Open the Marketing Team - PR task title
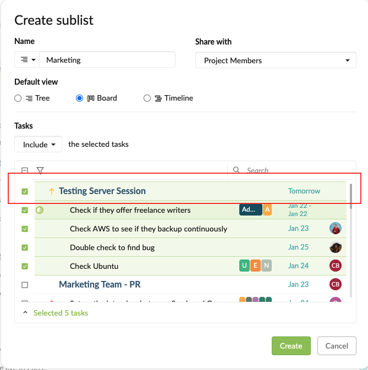 [100, 284]
